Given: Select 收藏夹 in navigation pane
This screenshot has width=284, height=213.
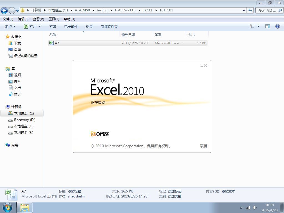Looking at the screenshot, I should point(16,37).
